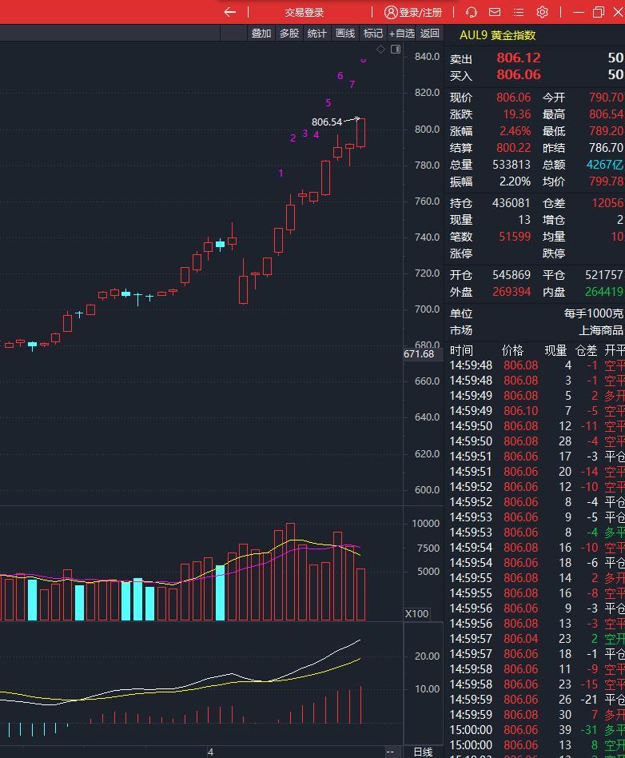The image size is (625, 758).
Task: Open the 统计 statistics tool
Action: (x=317, y=34)
